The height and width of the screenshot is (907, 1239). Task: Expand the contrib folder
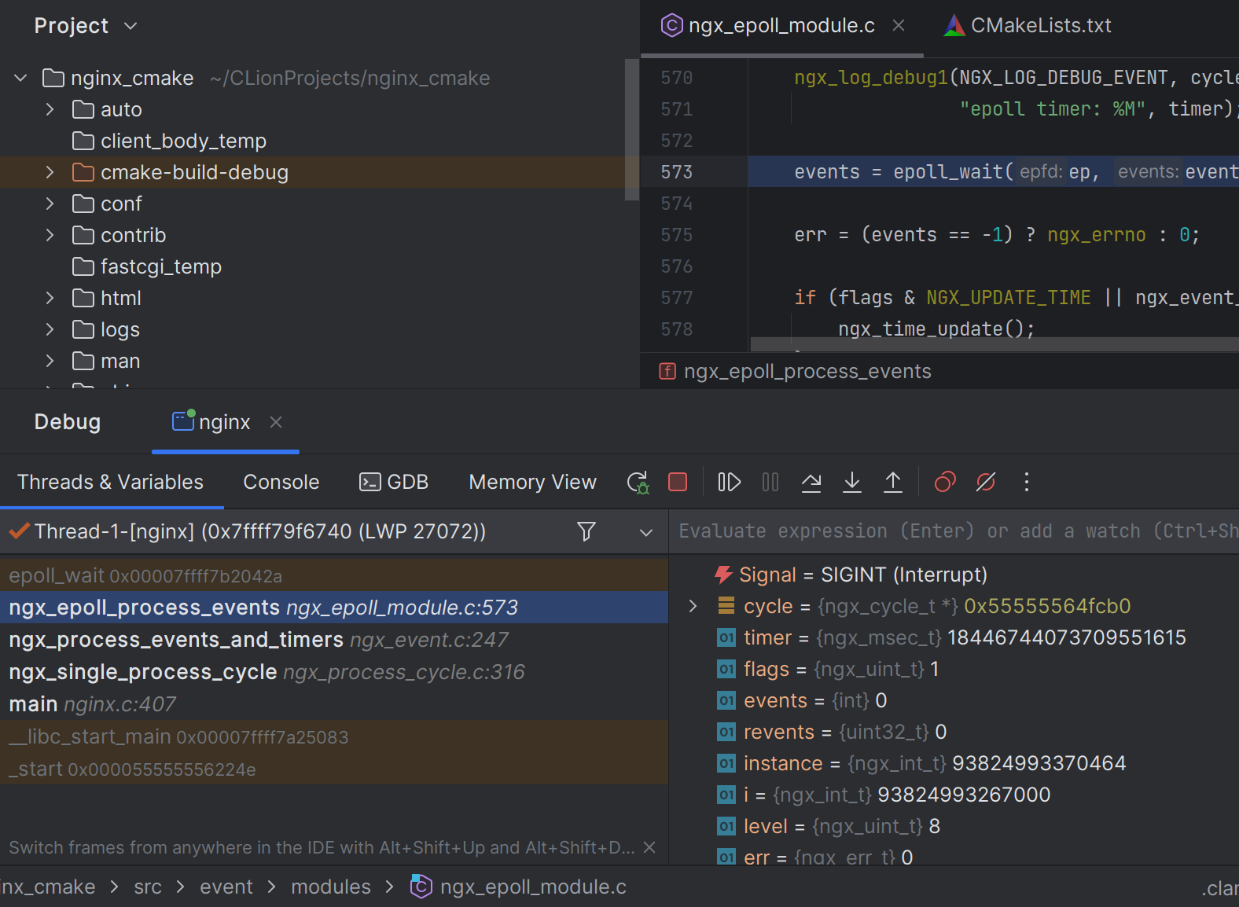(x=50, y=235)
